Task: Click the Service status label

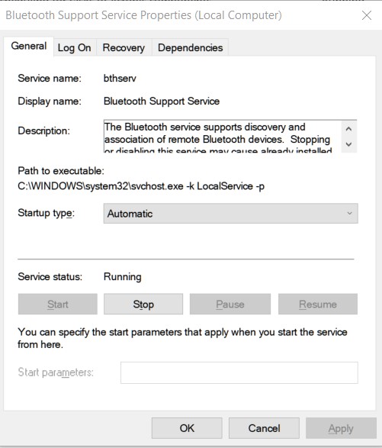Action: point(50,276)
